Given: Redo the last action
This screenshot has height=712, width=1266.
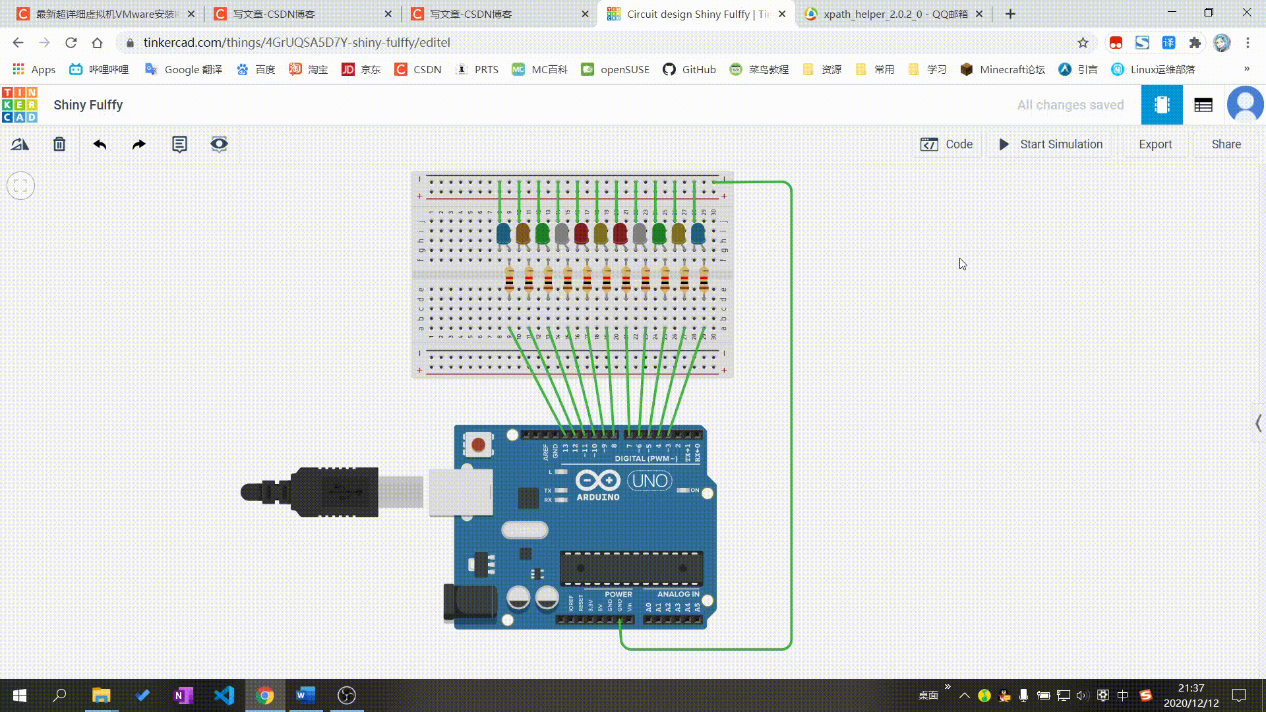Looking at the screenshot, I should tap(139, 144).
